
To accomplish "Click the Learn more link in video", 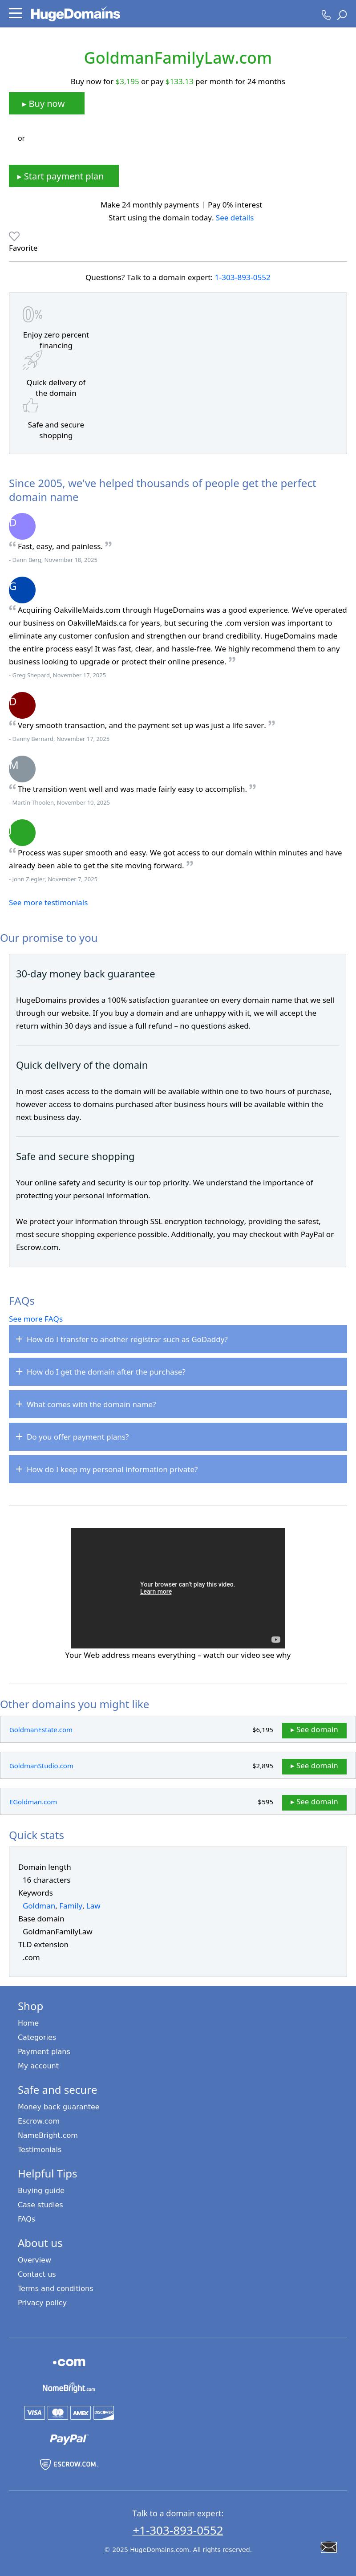I will pos(156,1591).
